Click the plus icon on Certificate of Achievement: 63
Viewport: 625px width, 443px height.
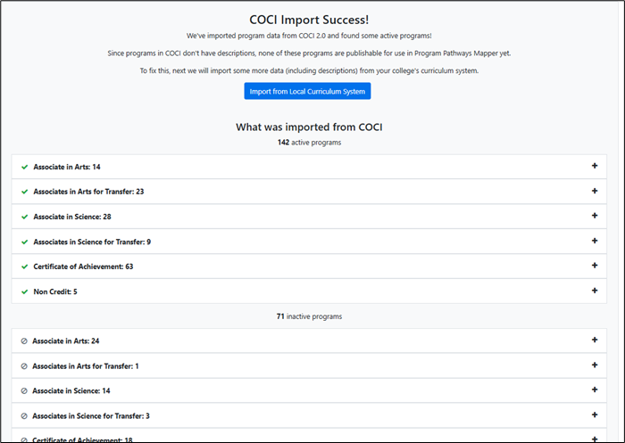tap(594, 267)
